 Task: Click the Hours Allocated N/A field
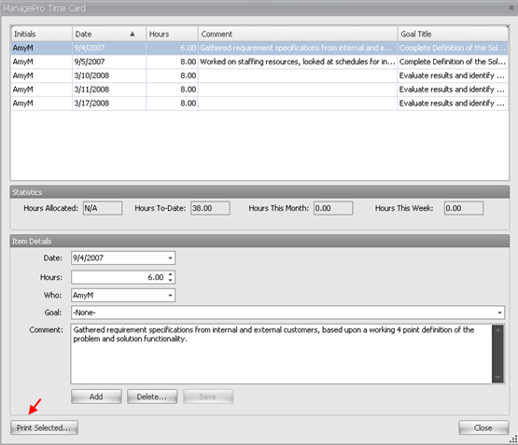coord(103,208)
